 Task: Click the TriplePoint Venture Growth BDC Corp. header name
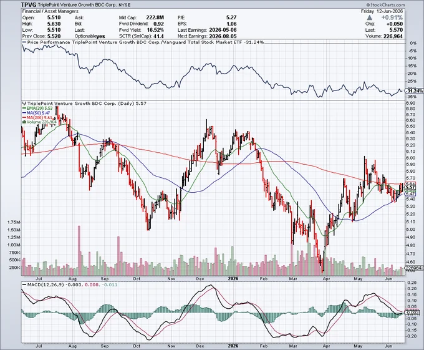point(77,5)
